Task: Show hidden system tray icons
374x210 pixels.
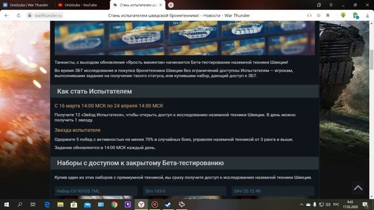Action: [302, 205]
